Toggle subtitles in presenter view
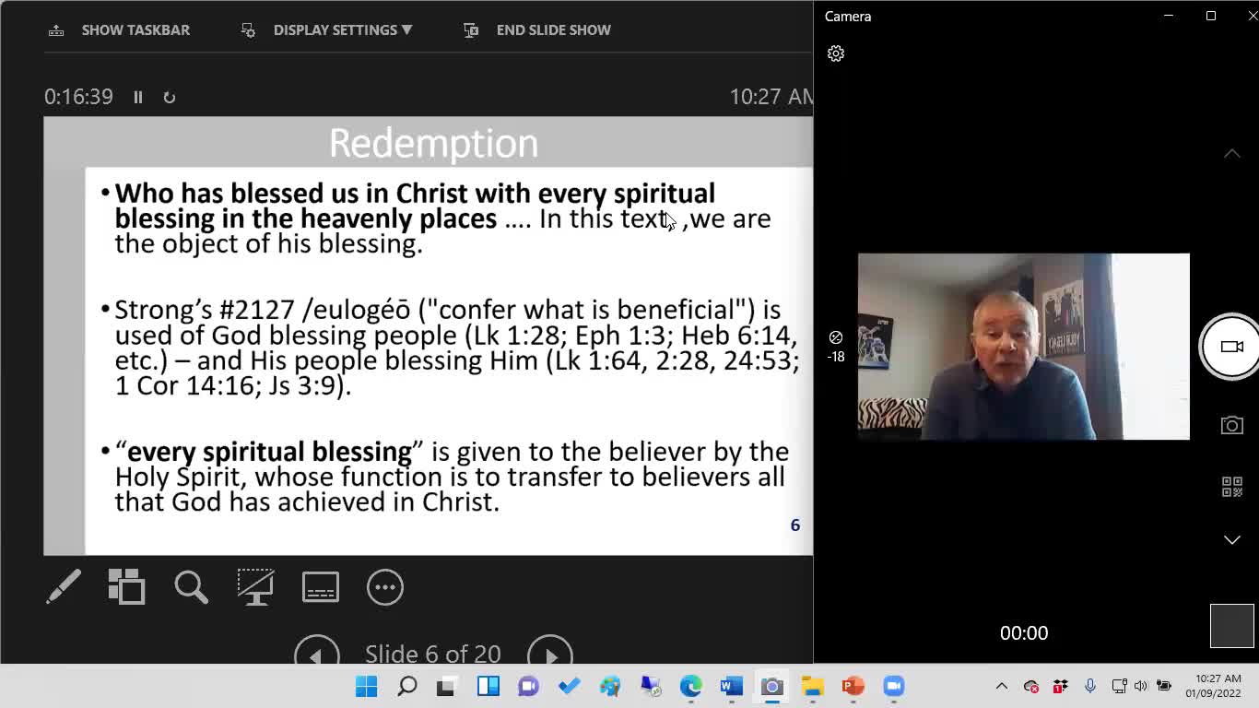Screen dimensions: 1259x708 coord(321,587)
